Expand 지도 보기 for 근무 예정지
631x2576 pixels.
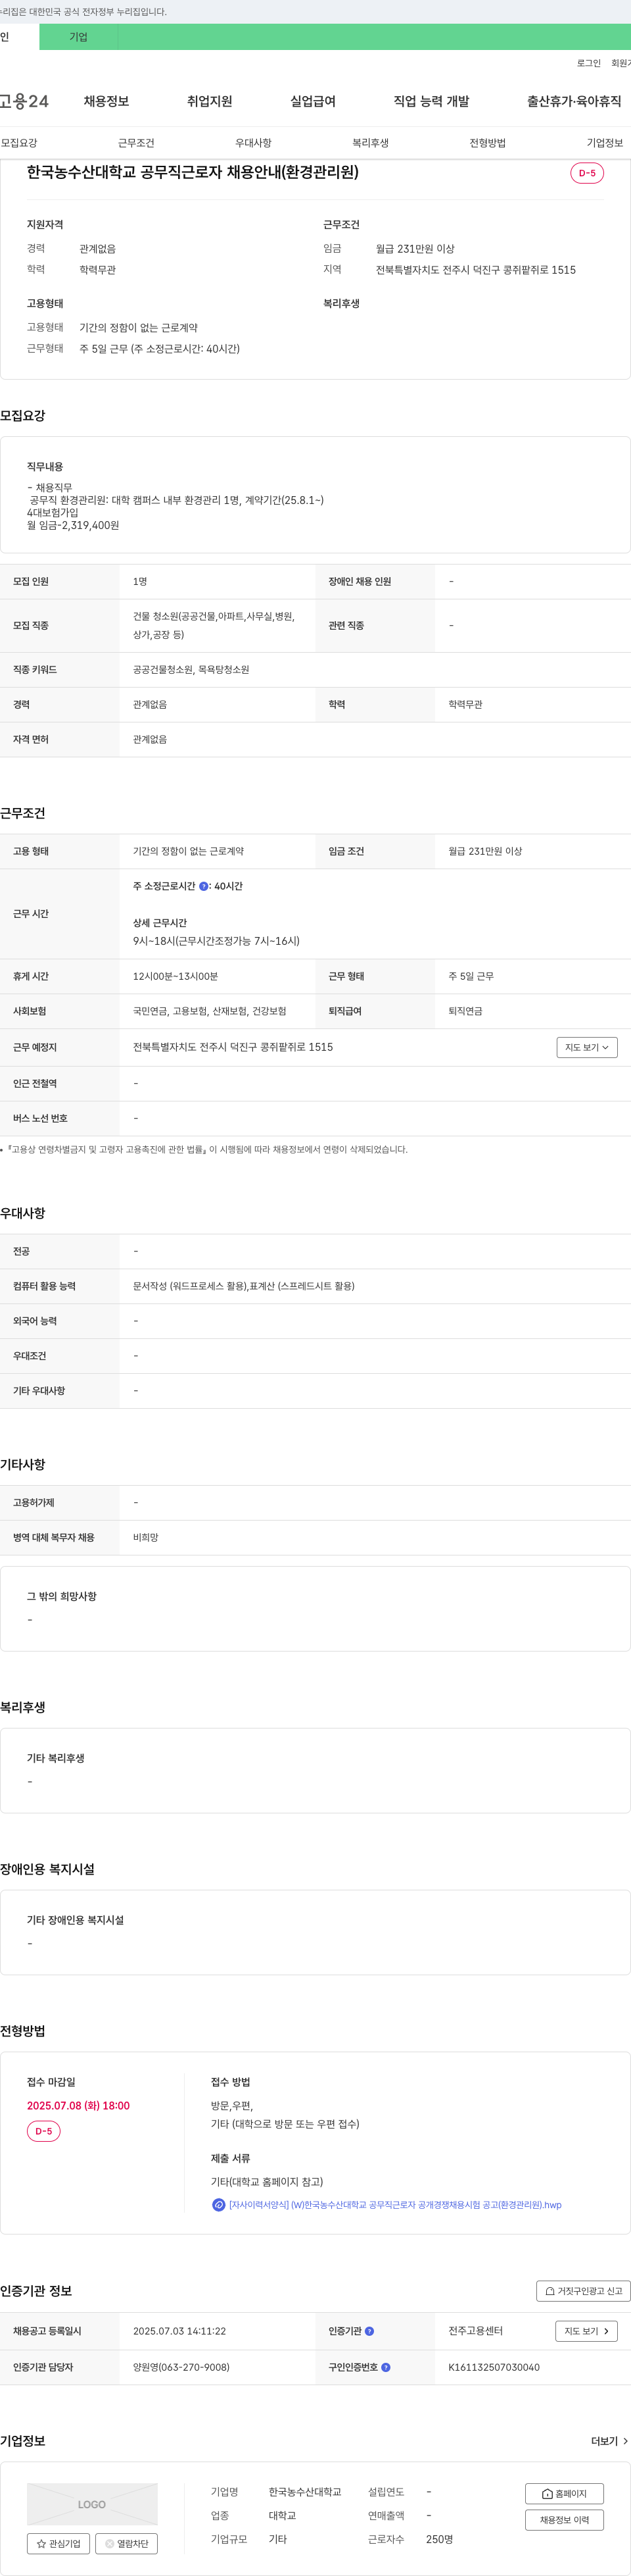pyautogui.click(x=587, y=1047)
